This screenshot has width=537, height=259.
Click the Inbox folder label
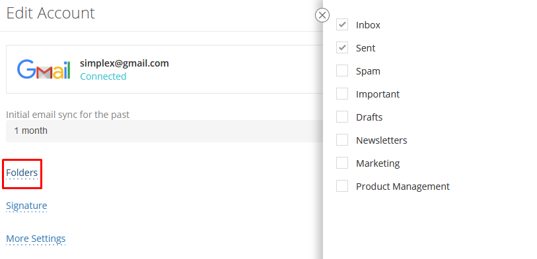pyautogui.click(x=368, y=25)
